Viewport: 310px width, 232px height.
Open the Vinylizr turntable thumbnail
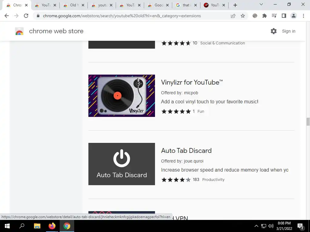(x=122, y=96)
